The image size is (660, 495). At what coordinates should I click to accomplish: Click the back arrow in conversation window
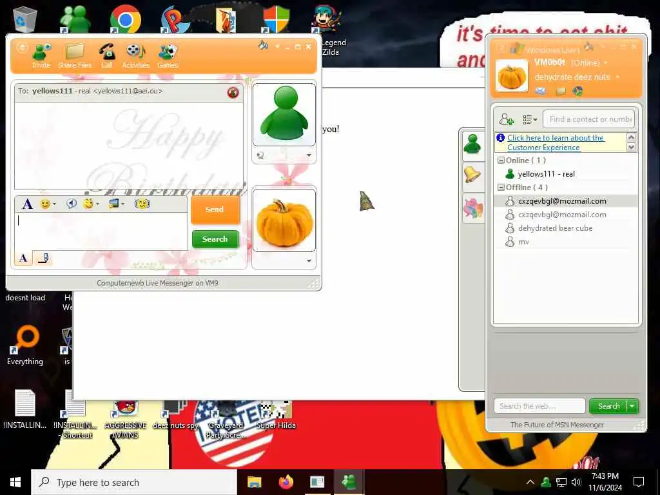[x=22, y=47]
